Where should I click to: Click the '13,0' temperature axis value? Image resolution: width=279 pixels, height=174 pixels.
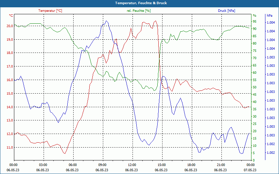coord(10,120)
